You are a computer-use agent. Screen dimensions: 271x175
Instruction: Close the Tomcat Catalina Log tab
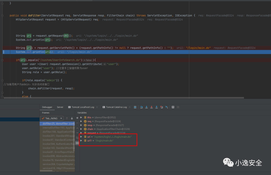(130, 107)
